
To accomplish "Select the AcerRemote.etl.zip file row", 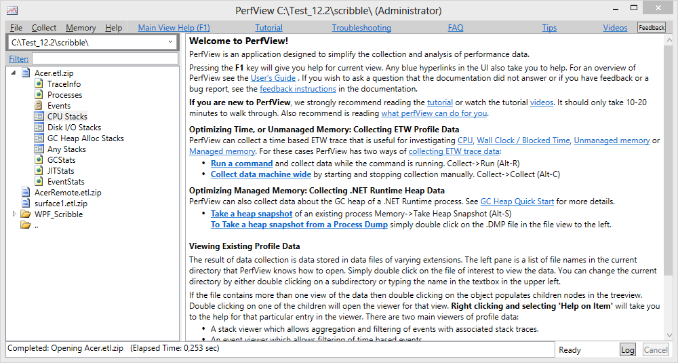I will 68,192.
